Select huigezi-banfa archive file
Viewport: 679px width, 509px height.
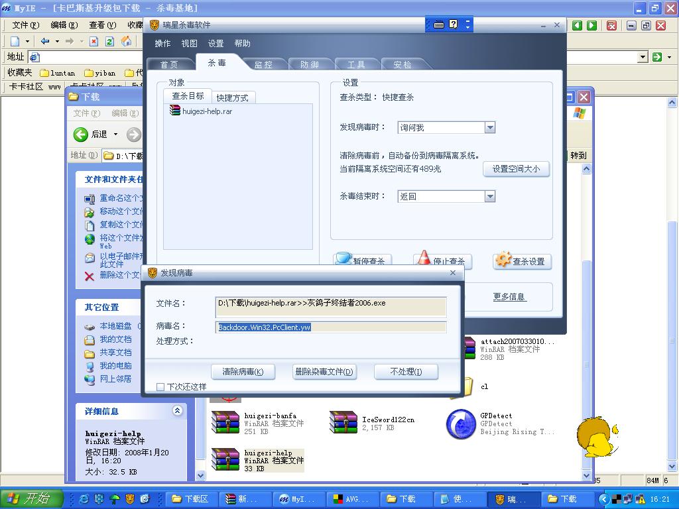(x=258, y=423)
